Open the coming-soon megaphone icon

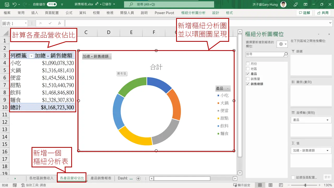click(296, 4)
